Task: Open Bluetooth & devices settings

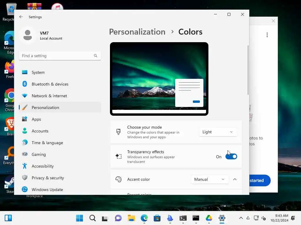Action: pos(60,84)
